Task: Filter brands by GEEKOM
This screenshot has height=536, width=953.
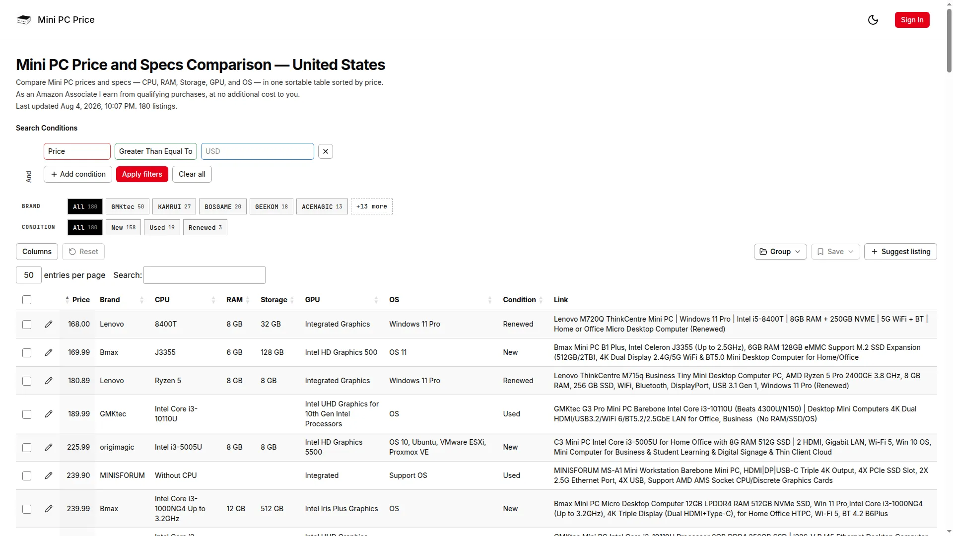Action: 272,206
